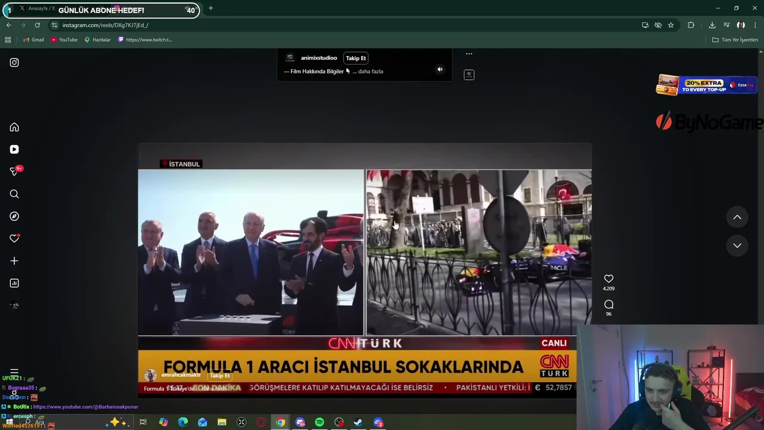Open File Explorer from the taskbar
The height and width of the screenshot is (430, 764).
221,423
